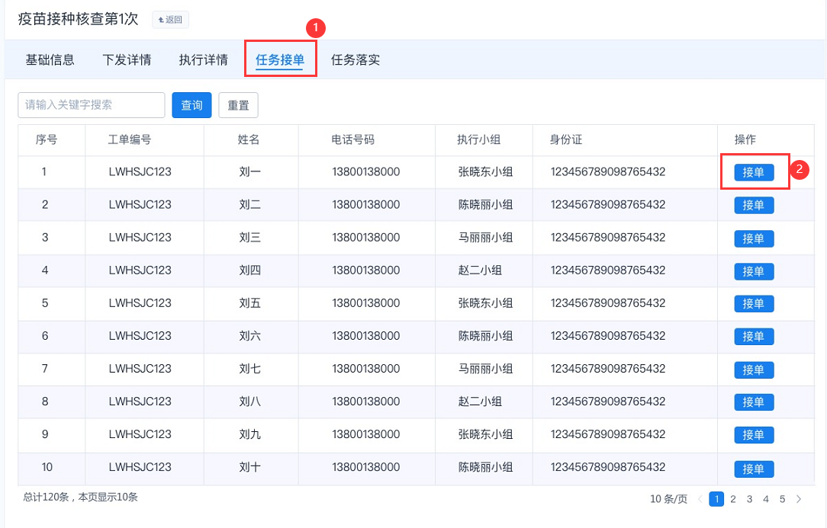Click the name cell 刘四
The image size is (827, 528).
(x=250, y=270)
